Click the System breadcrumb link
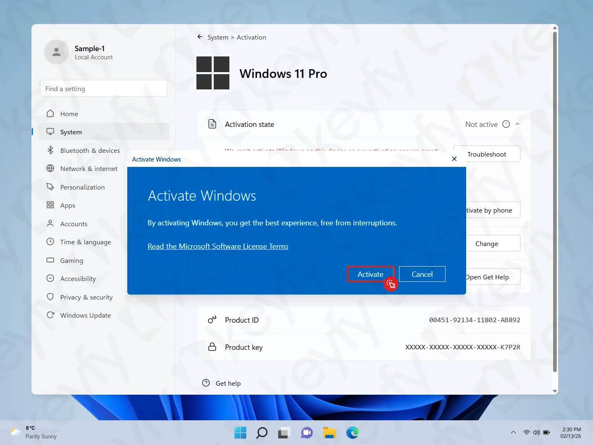Screen dimensions: 593x445 [218, 37]
